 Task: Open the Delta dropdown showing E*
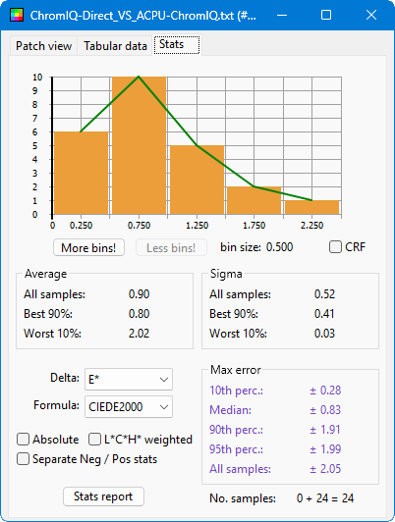(129, 379)
